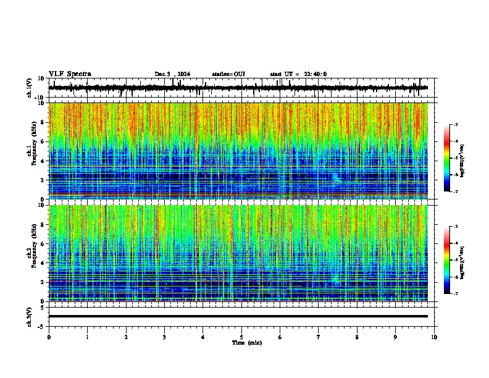The width and height of the screenshot is (489, 378).
Task: Click tick label "1" on the time axis
Action: pos(87,337)
